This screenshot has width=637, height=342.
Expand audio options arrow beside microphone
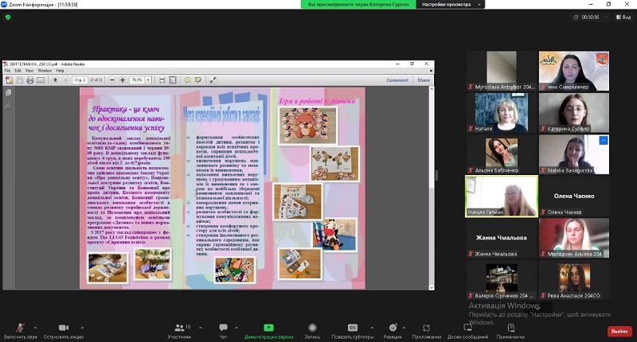(x=37, y=325)
